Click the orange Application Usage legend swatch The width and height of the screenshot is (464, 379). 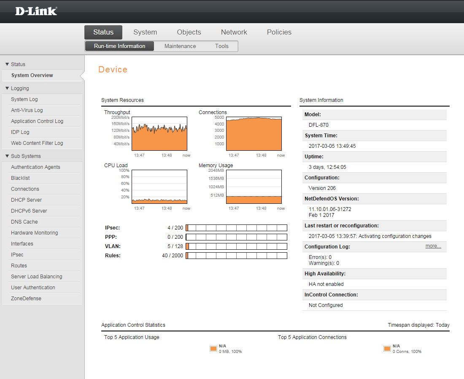pyautogui.click(x=213, y=349)
